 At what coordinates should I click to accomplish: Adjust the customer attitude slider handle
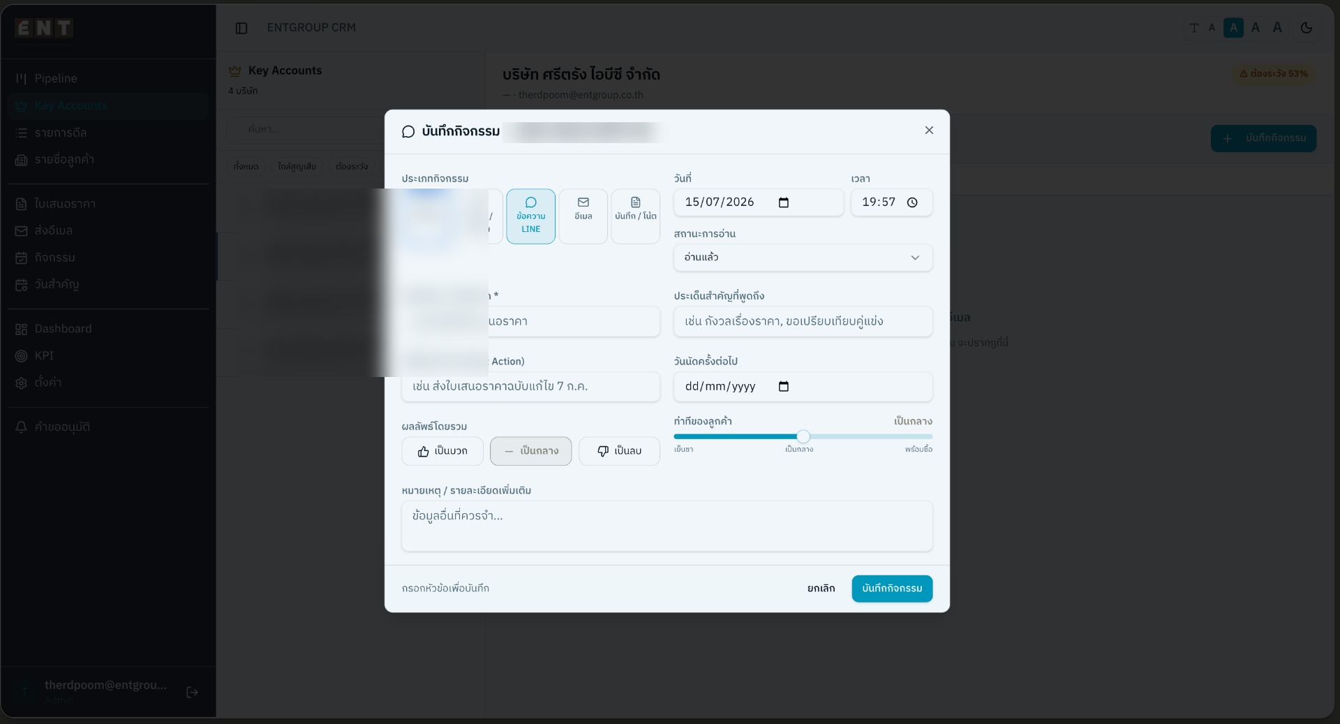tap(803, 436)
